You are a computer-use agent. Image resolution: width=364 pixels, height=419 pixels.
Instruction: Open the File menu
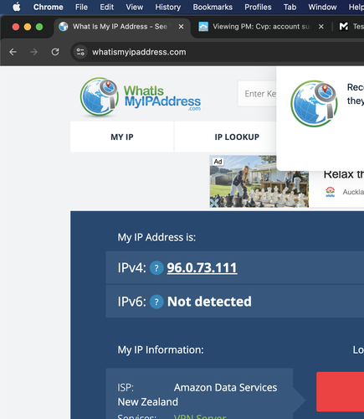tap(81, 7)
